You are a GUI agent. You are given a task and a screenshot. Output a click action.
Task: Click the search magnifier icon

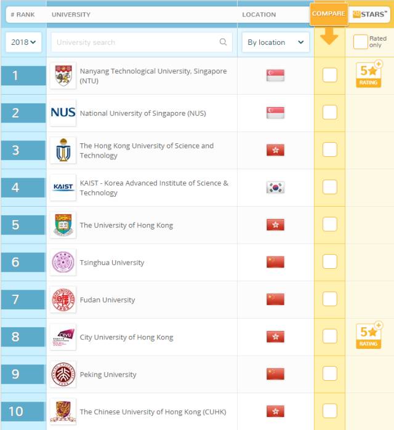coord(223,42)
